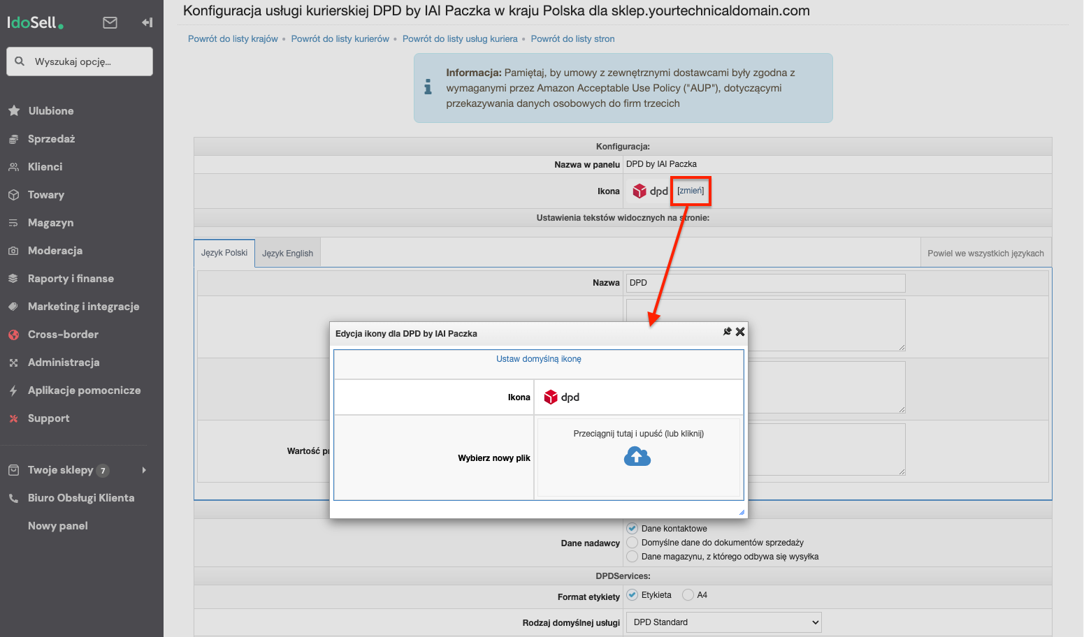
Task: Expand Twoje sklepy submenu arrow
Action: pos(144,470)
